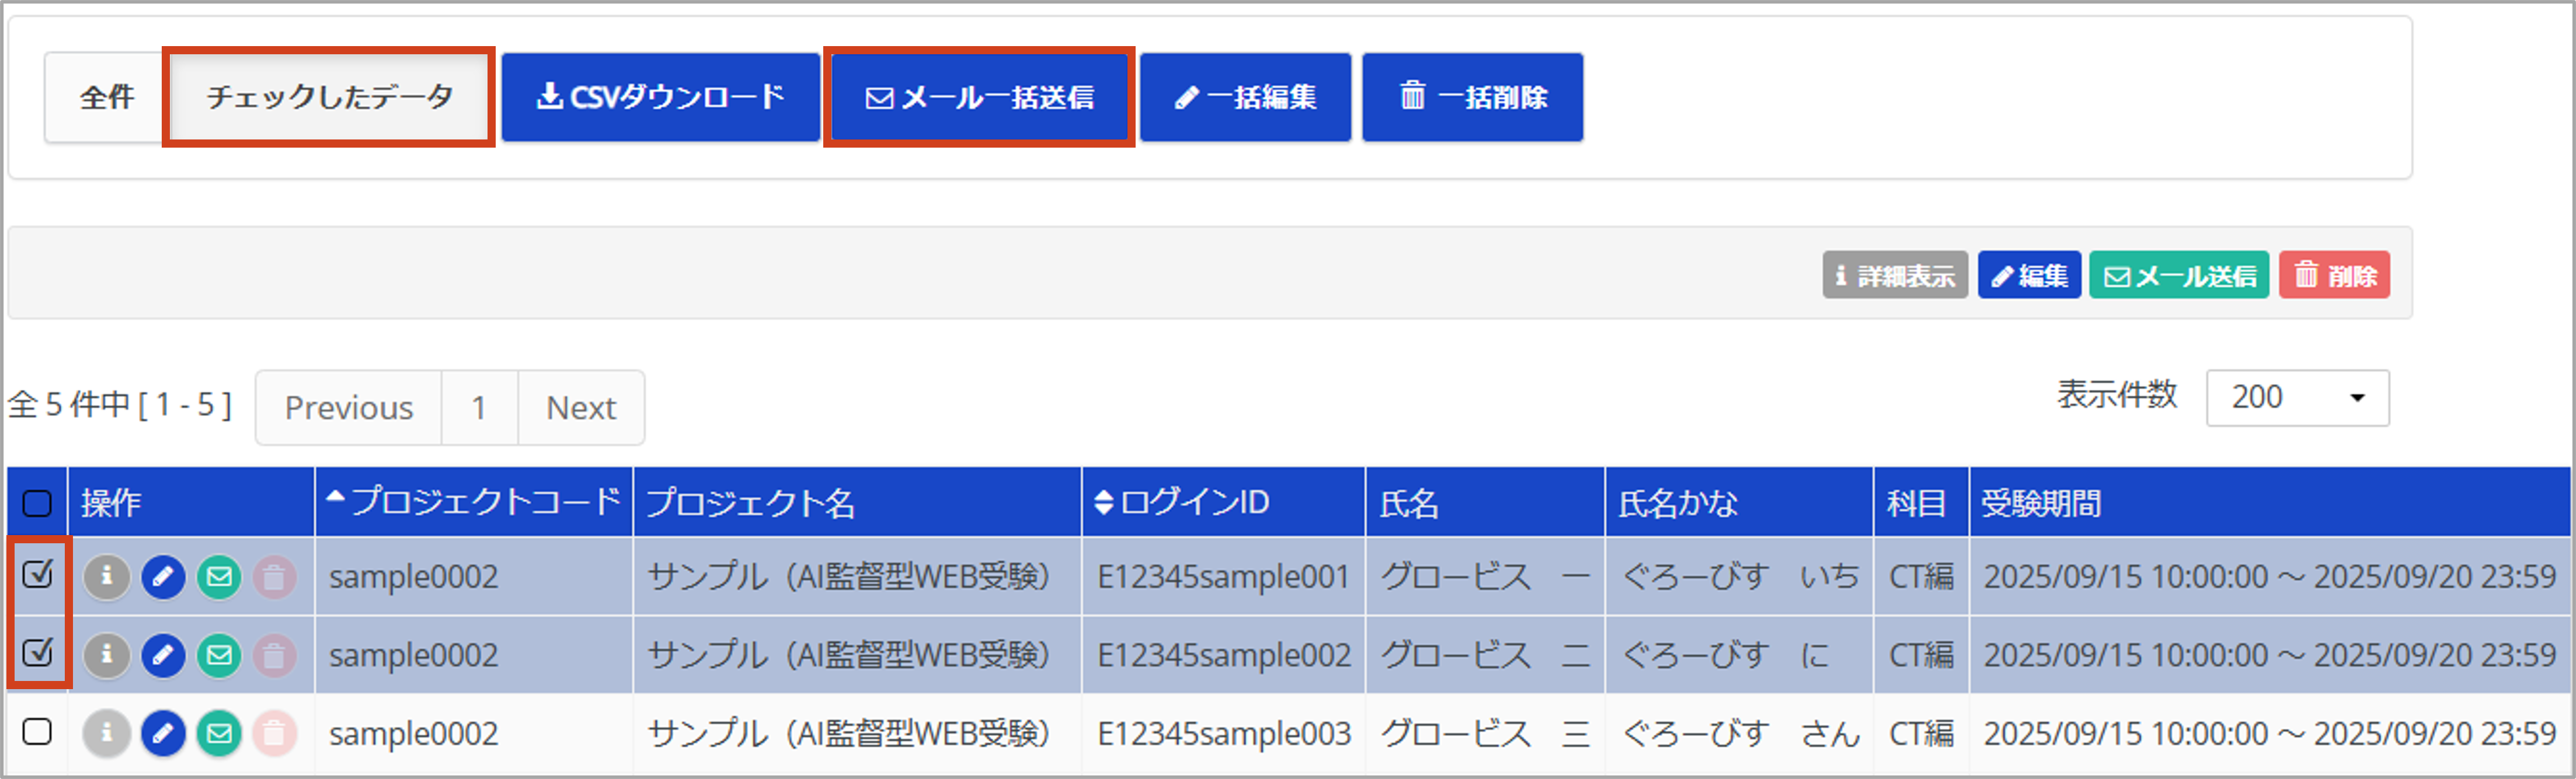Open detail info icon for E12345sample002 row

107,655
